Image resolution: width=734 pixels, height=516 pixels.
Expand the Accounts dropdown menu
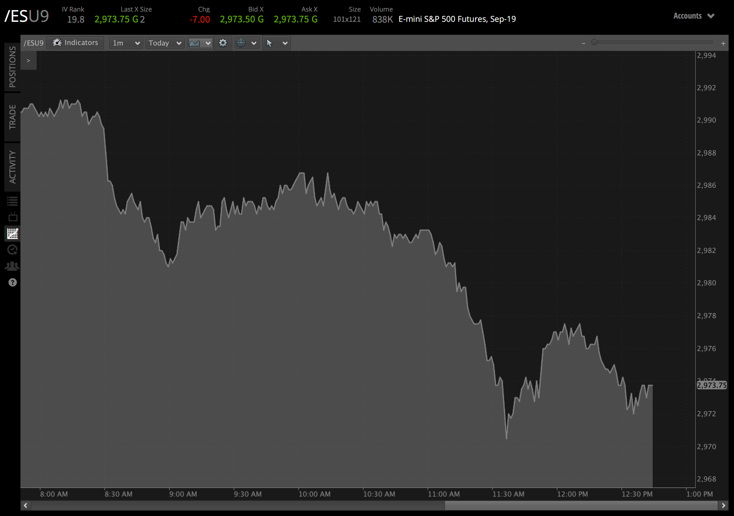[x=693, y=16]
